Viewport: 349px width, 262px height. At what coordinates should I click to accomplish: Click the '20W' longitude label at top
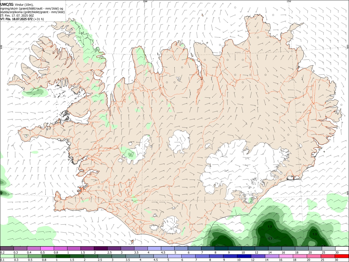145,1
